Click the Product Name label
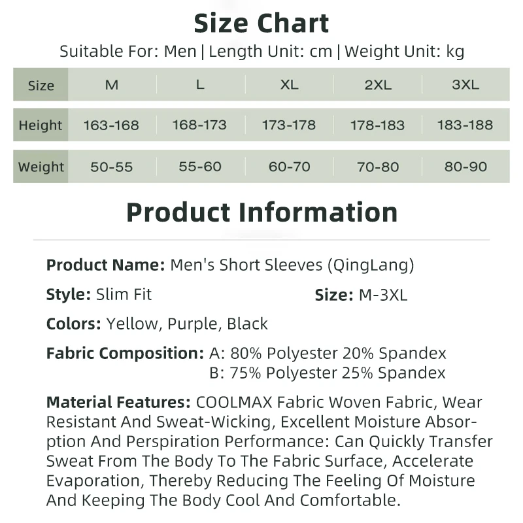Screen dimensions: 523x523 click(x=105, y=265)
